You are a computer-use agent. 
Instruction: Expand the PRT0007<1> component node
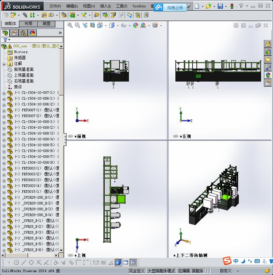tap(4, 111)
